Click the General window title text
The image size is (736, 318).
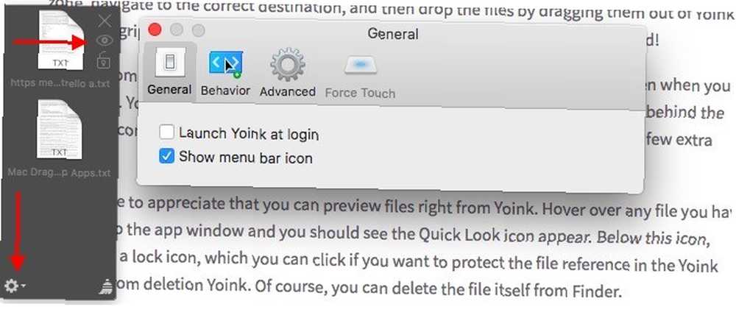pos(392,34)
